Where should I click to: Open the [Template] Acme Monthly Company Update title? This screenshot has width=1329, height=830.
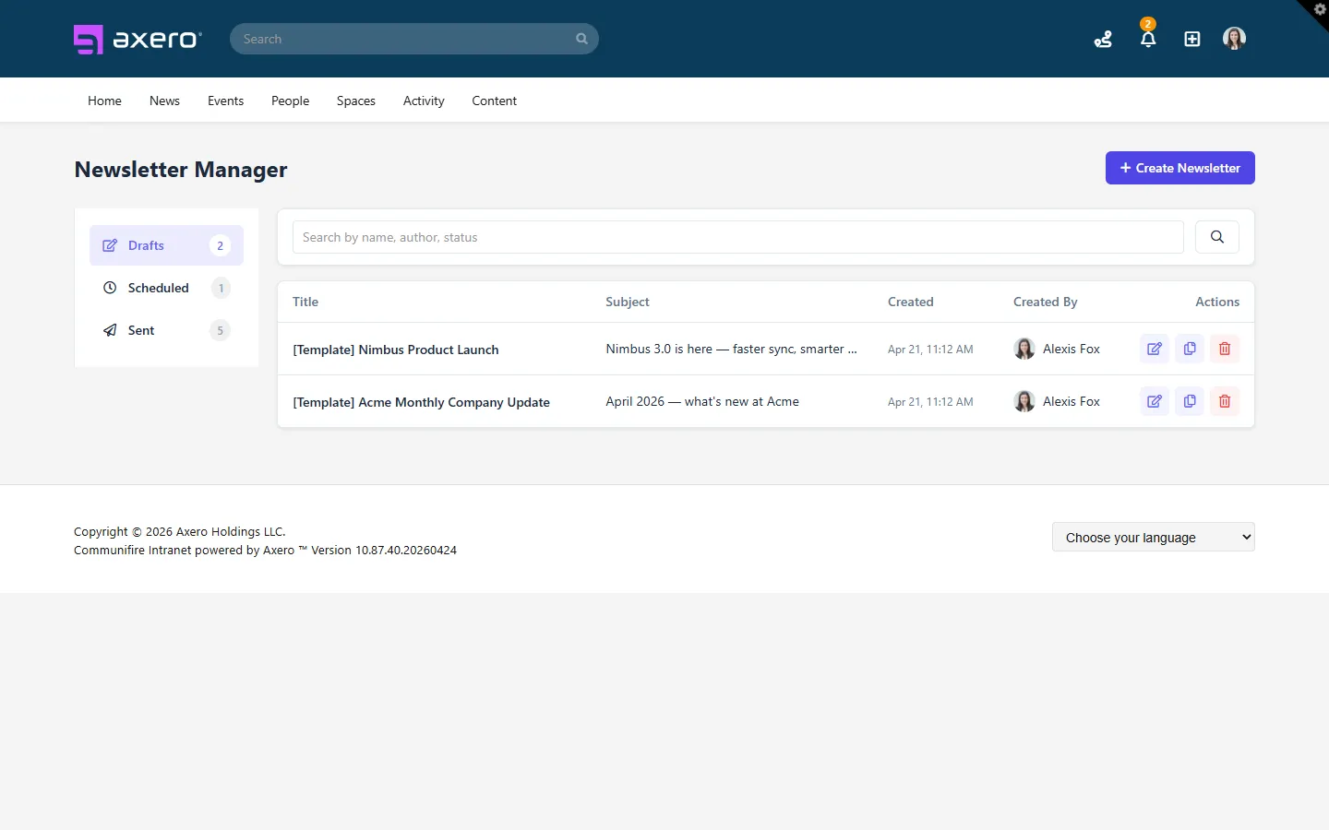tap(421, 402)
